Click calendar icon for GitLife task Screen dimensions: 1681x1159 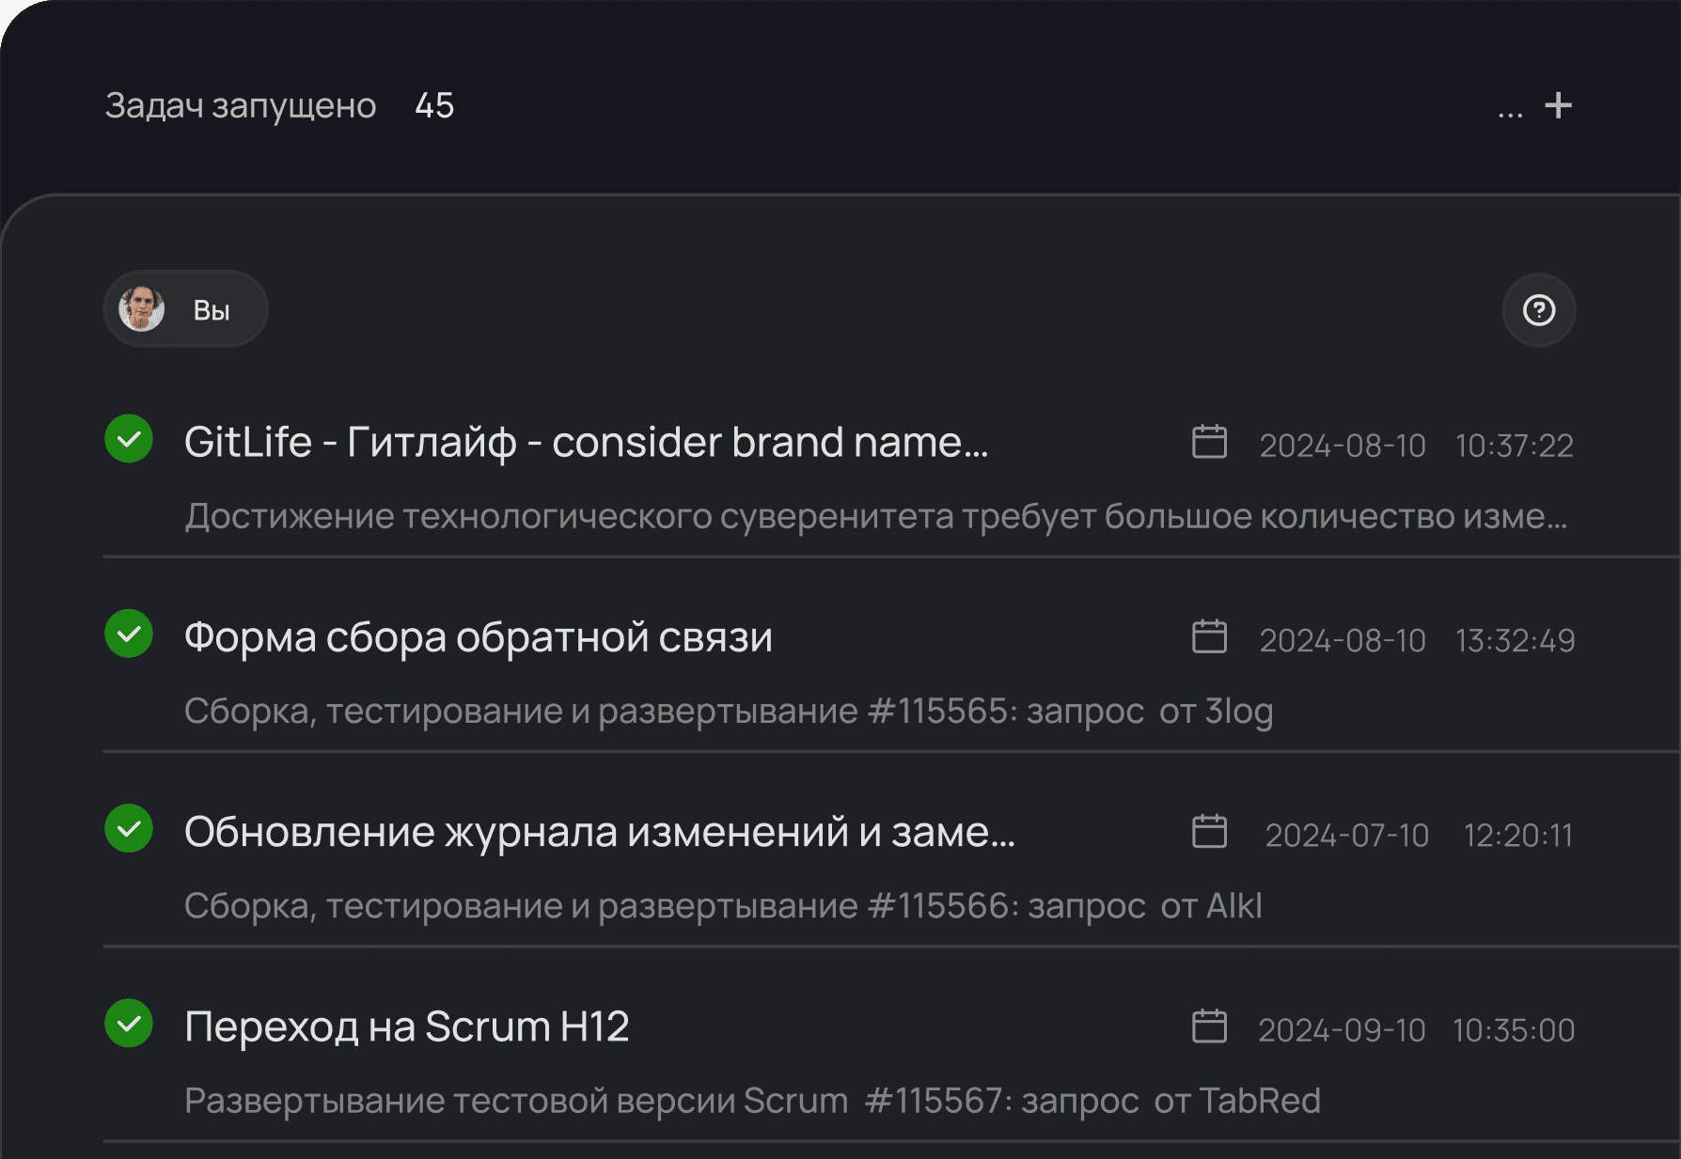pos(1209,442)
